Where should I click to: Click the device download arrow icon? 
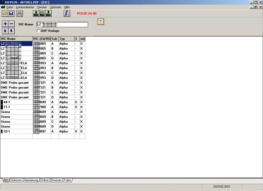(x=48, y=13)
